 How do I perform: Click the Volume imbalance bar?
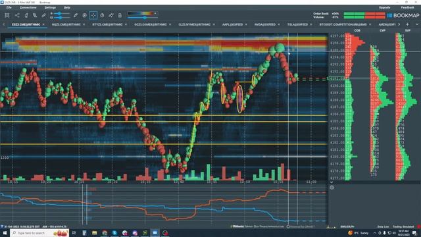[364, 17]
